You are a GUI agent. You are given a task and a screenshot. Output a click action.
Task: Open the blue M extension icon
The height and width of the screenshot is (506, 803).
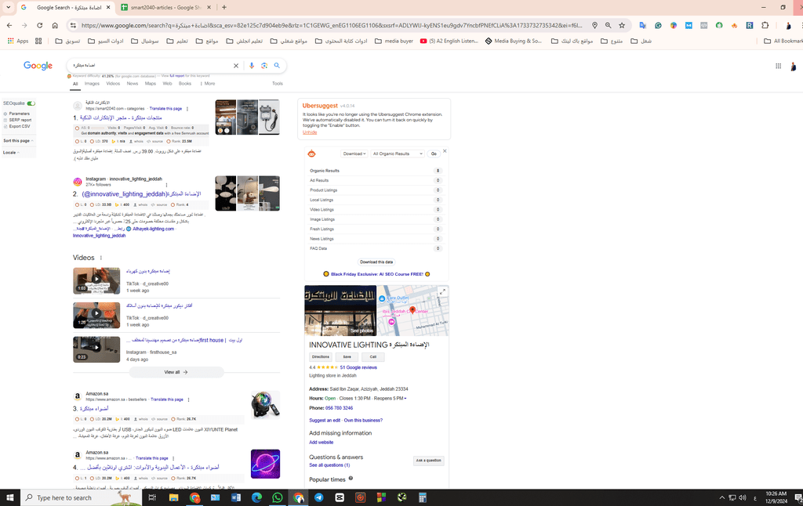coord(689,25)
